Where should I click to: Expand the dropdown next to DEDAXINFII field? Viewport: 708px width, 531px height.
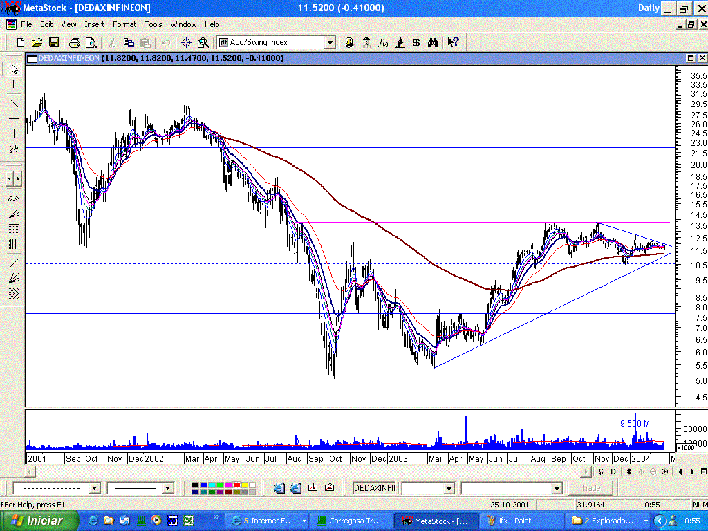[x=449, y=488]
